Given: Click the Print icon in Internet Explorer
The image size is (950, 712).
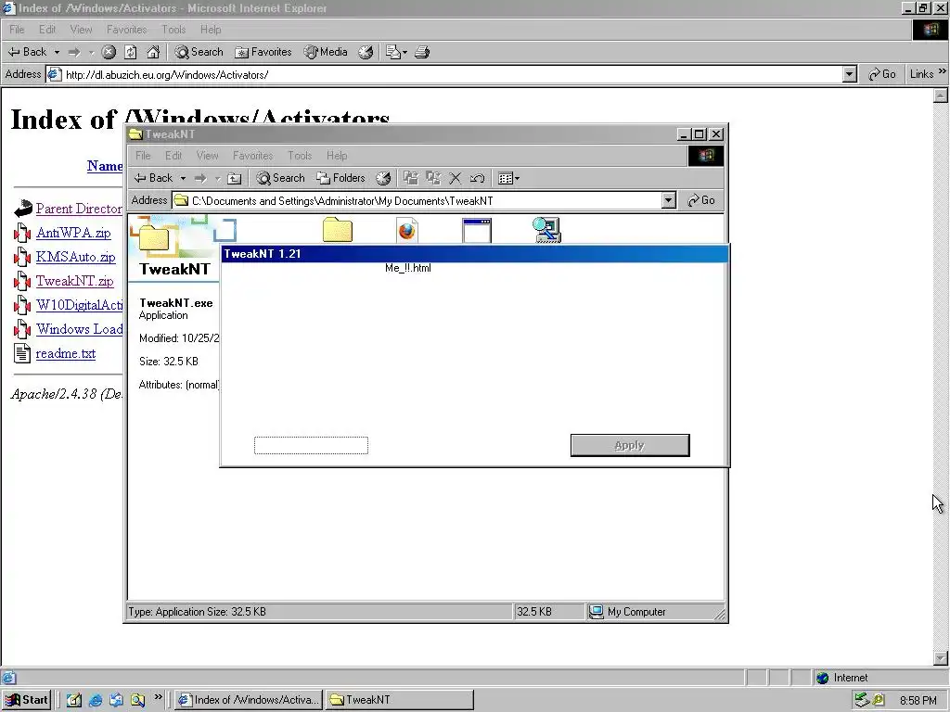Looking at the screenshot, I should [422, 52].
